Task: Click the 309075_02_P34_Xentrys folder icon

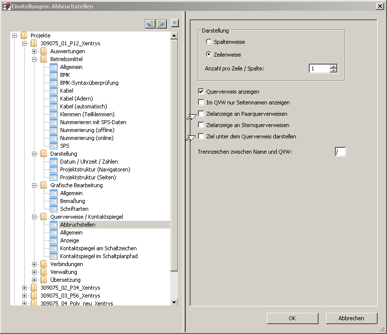Action: 34,288
